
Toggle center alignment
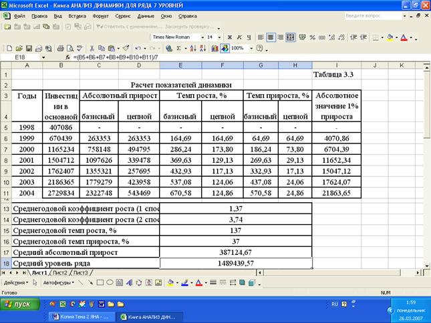(271, 37)
